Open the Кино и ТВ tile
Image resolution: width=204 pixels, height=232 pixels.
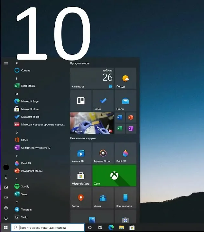click(81, 153)
